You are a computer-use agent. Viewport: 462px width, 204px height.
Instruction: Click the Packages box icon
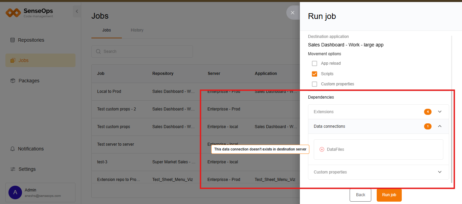[x=13, y=81]
